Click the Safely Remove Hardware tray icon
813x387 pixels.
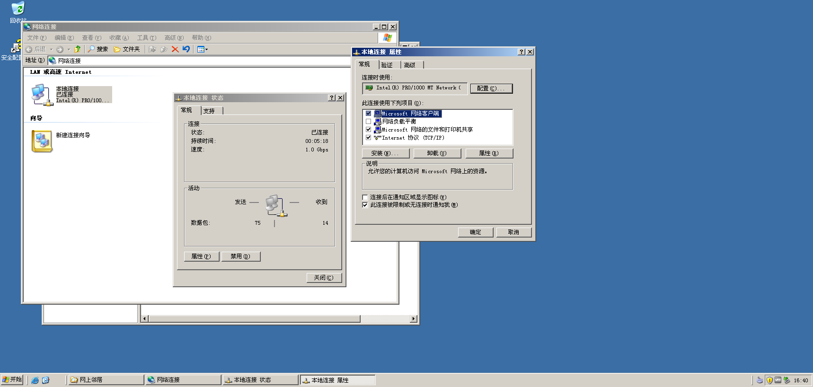point(786,380)
